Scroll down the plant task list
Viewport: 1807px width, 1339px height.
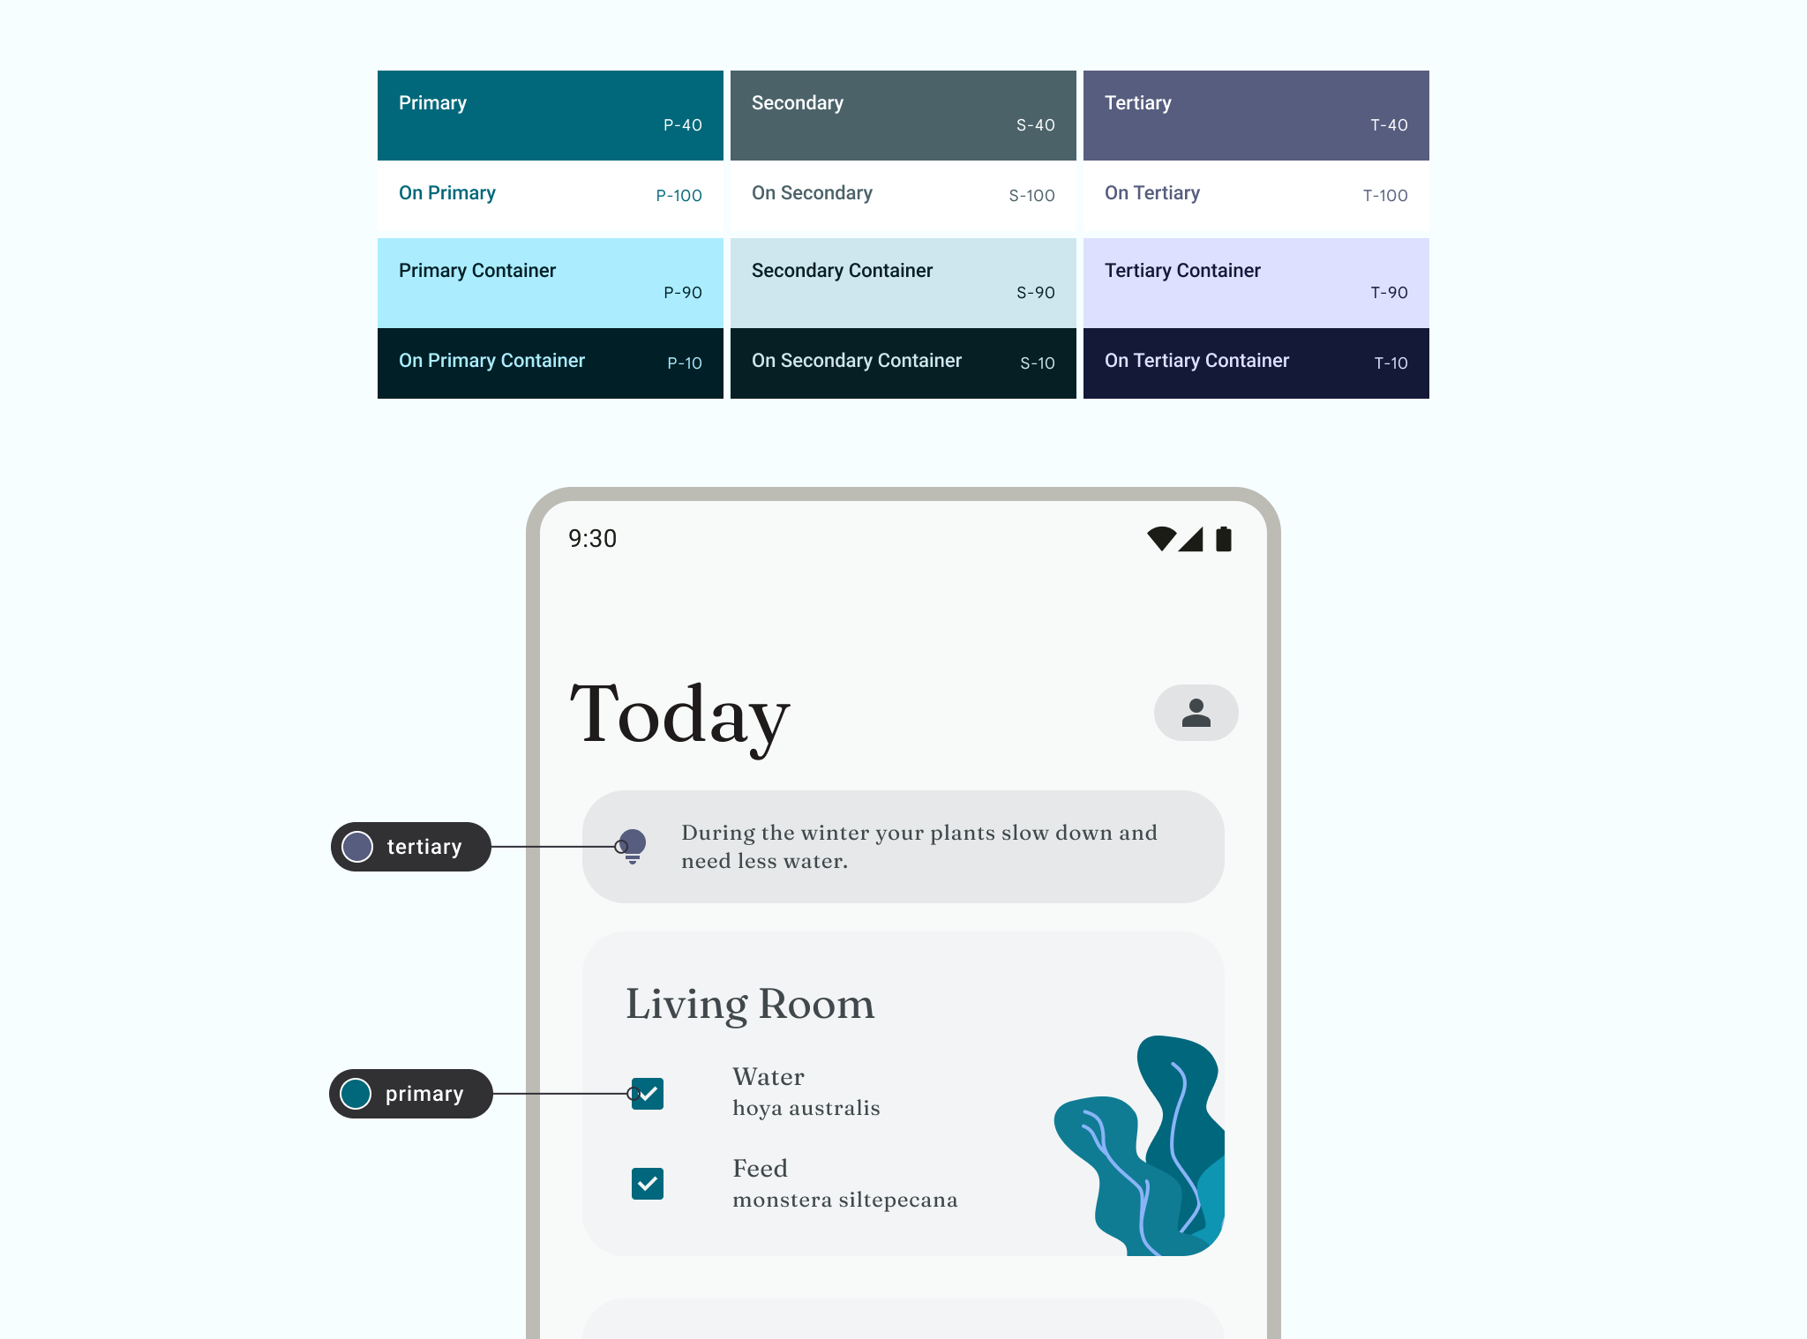(904, 1126)
